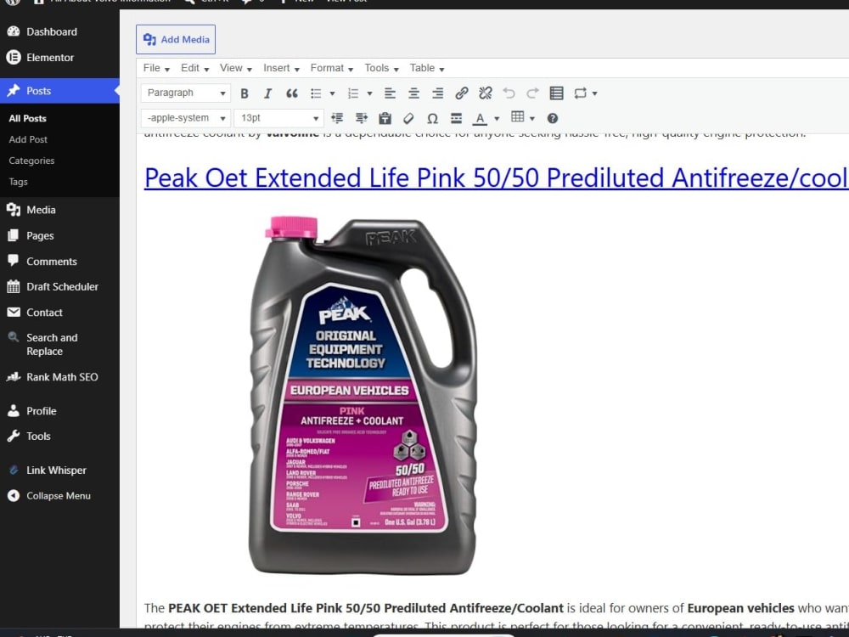Go to Dashboard in sidebar
The image size is (849, 637).
point(52,31)
